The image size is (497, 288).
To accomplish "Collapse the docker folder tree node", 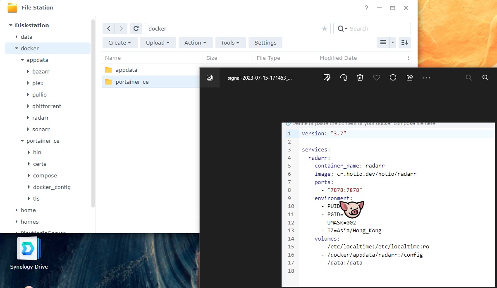I will 16,48.
